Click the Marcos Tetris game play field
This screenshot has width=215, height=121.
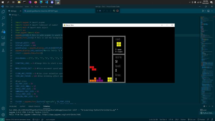[x=101, y=59]
